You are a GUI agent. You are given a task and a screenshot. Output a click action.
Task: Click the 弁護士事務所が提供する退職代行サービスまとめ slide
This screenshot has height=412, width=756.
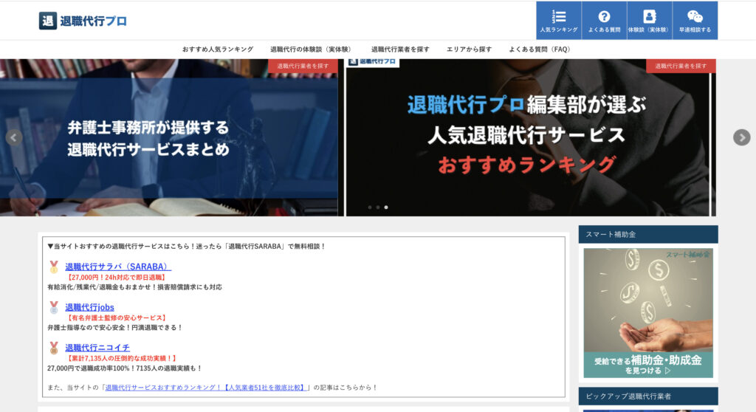[168, 137]
